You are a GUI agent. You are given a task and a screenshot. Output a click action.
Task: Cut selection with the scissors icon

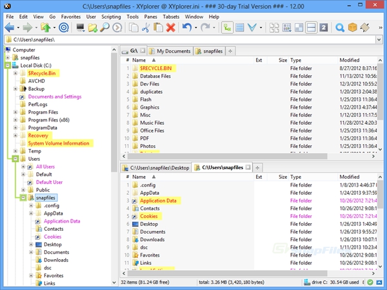(146, 28)
